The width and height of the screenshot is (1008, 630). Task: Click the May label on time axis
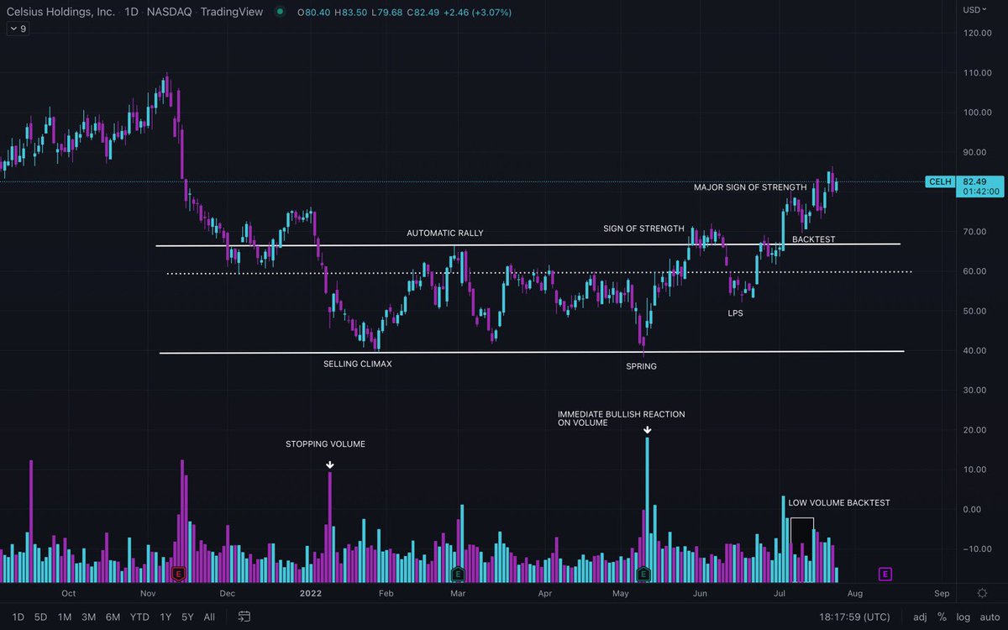[621, 592]
